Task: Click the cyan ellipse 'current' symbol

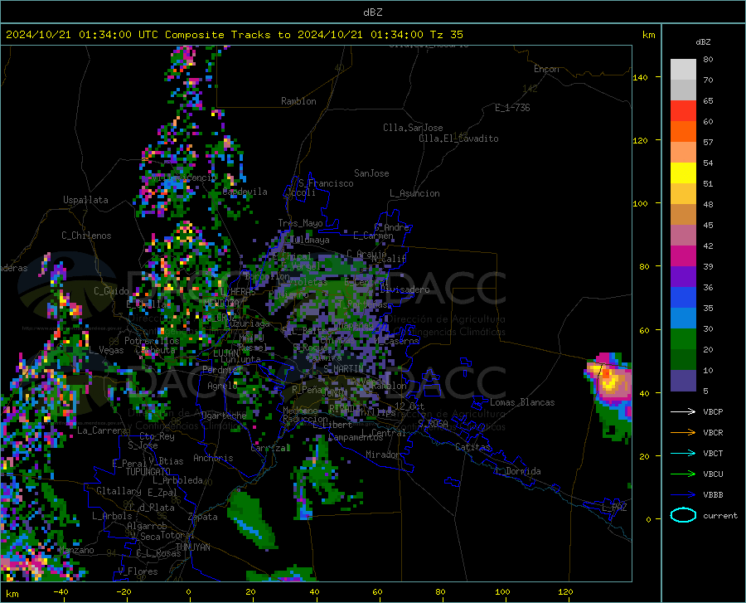Action: 683,515
